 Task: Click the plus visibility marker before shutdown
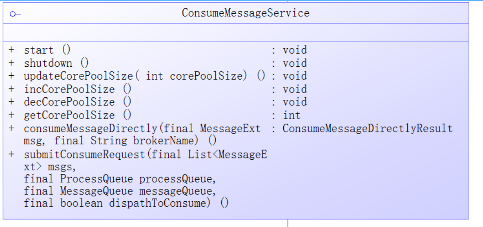point(12,63)
